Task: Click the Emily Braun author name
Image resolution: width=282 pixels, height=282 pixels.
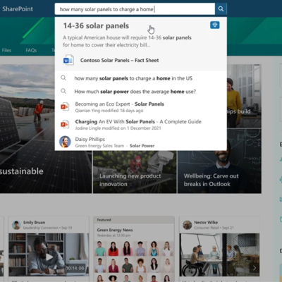Action: tap(34, 222)
